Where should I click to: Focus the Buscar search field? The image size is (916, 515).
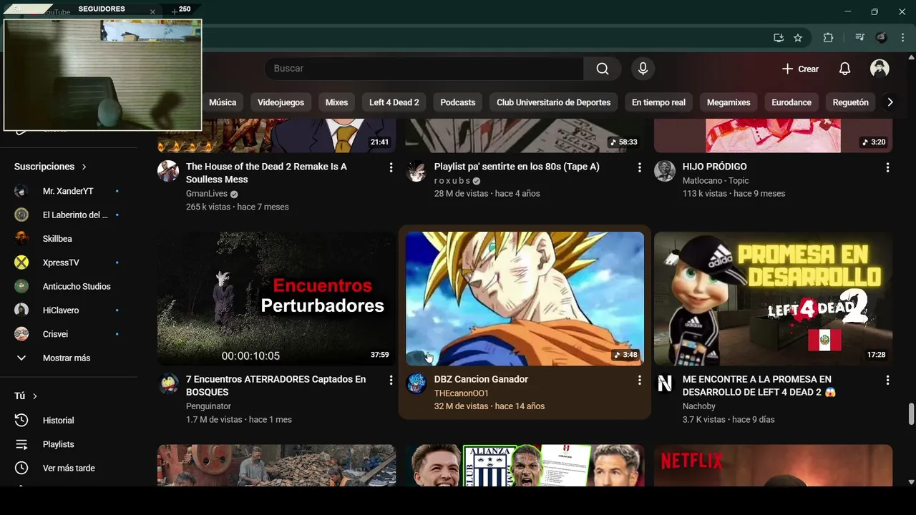pyautogui.click(x=424, y=69)
